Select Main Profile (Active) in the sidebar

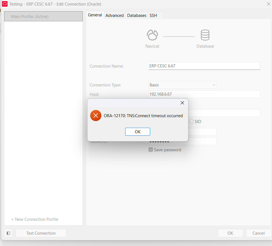click(x=43, y=16)
